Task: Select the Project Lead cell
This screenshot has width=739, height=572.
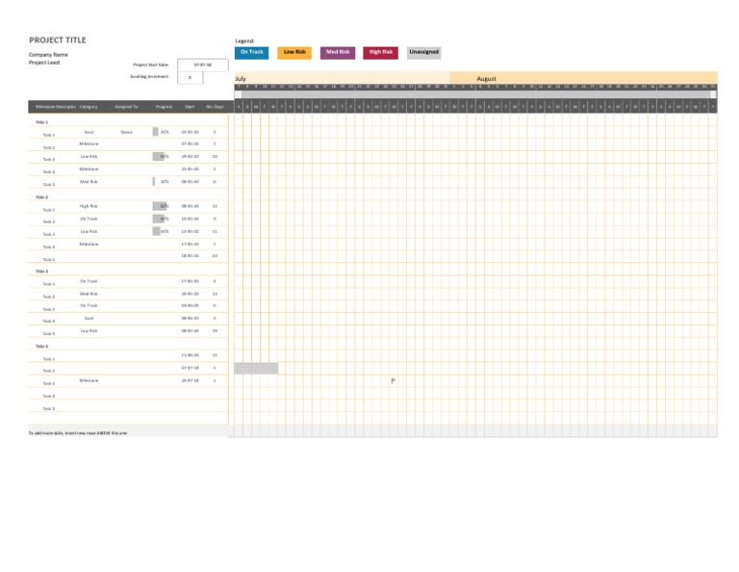Action: [45, 63]
